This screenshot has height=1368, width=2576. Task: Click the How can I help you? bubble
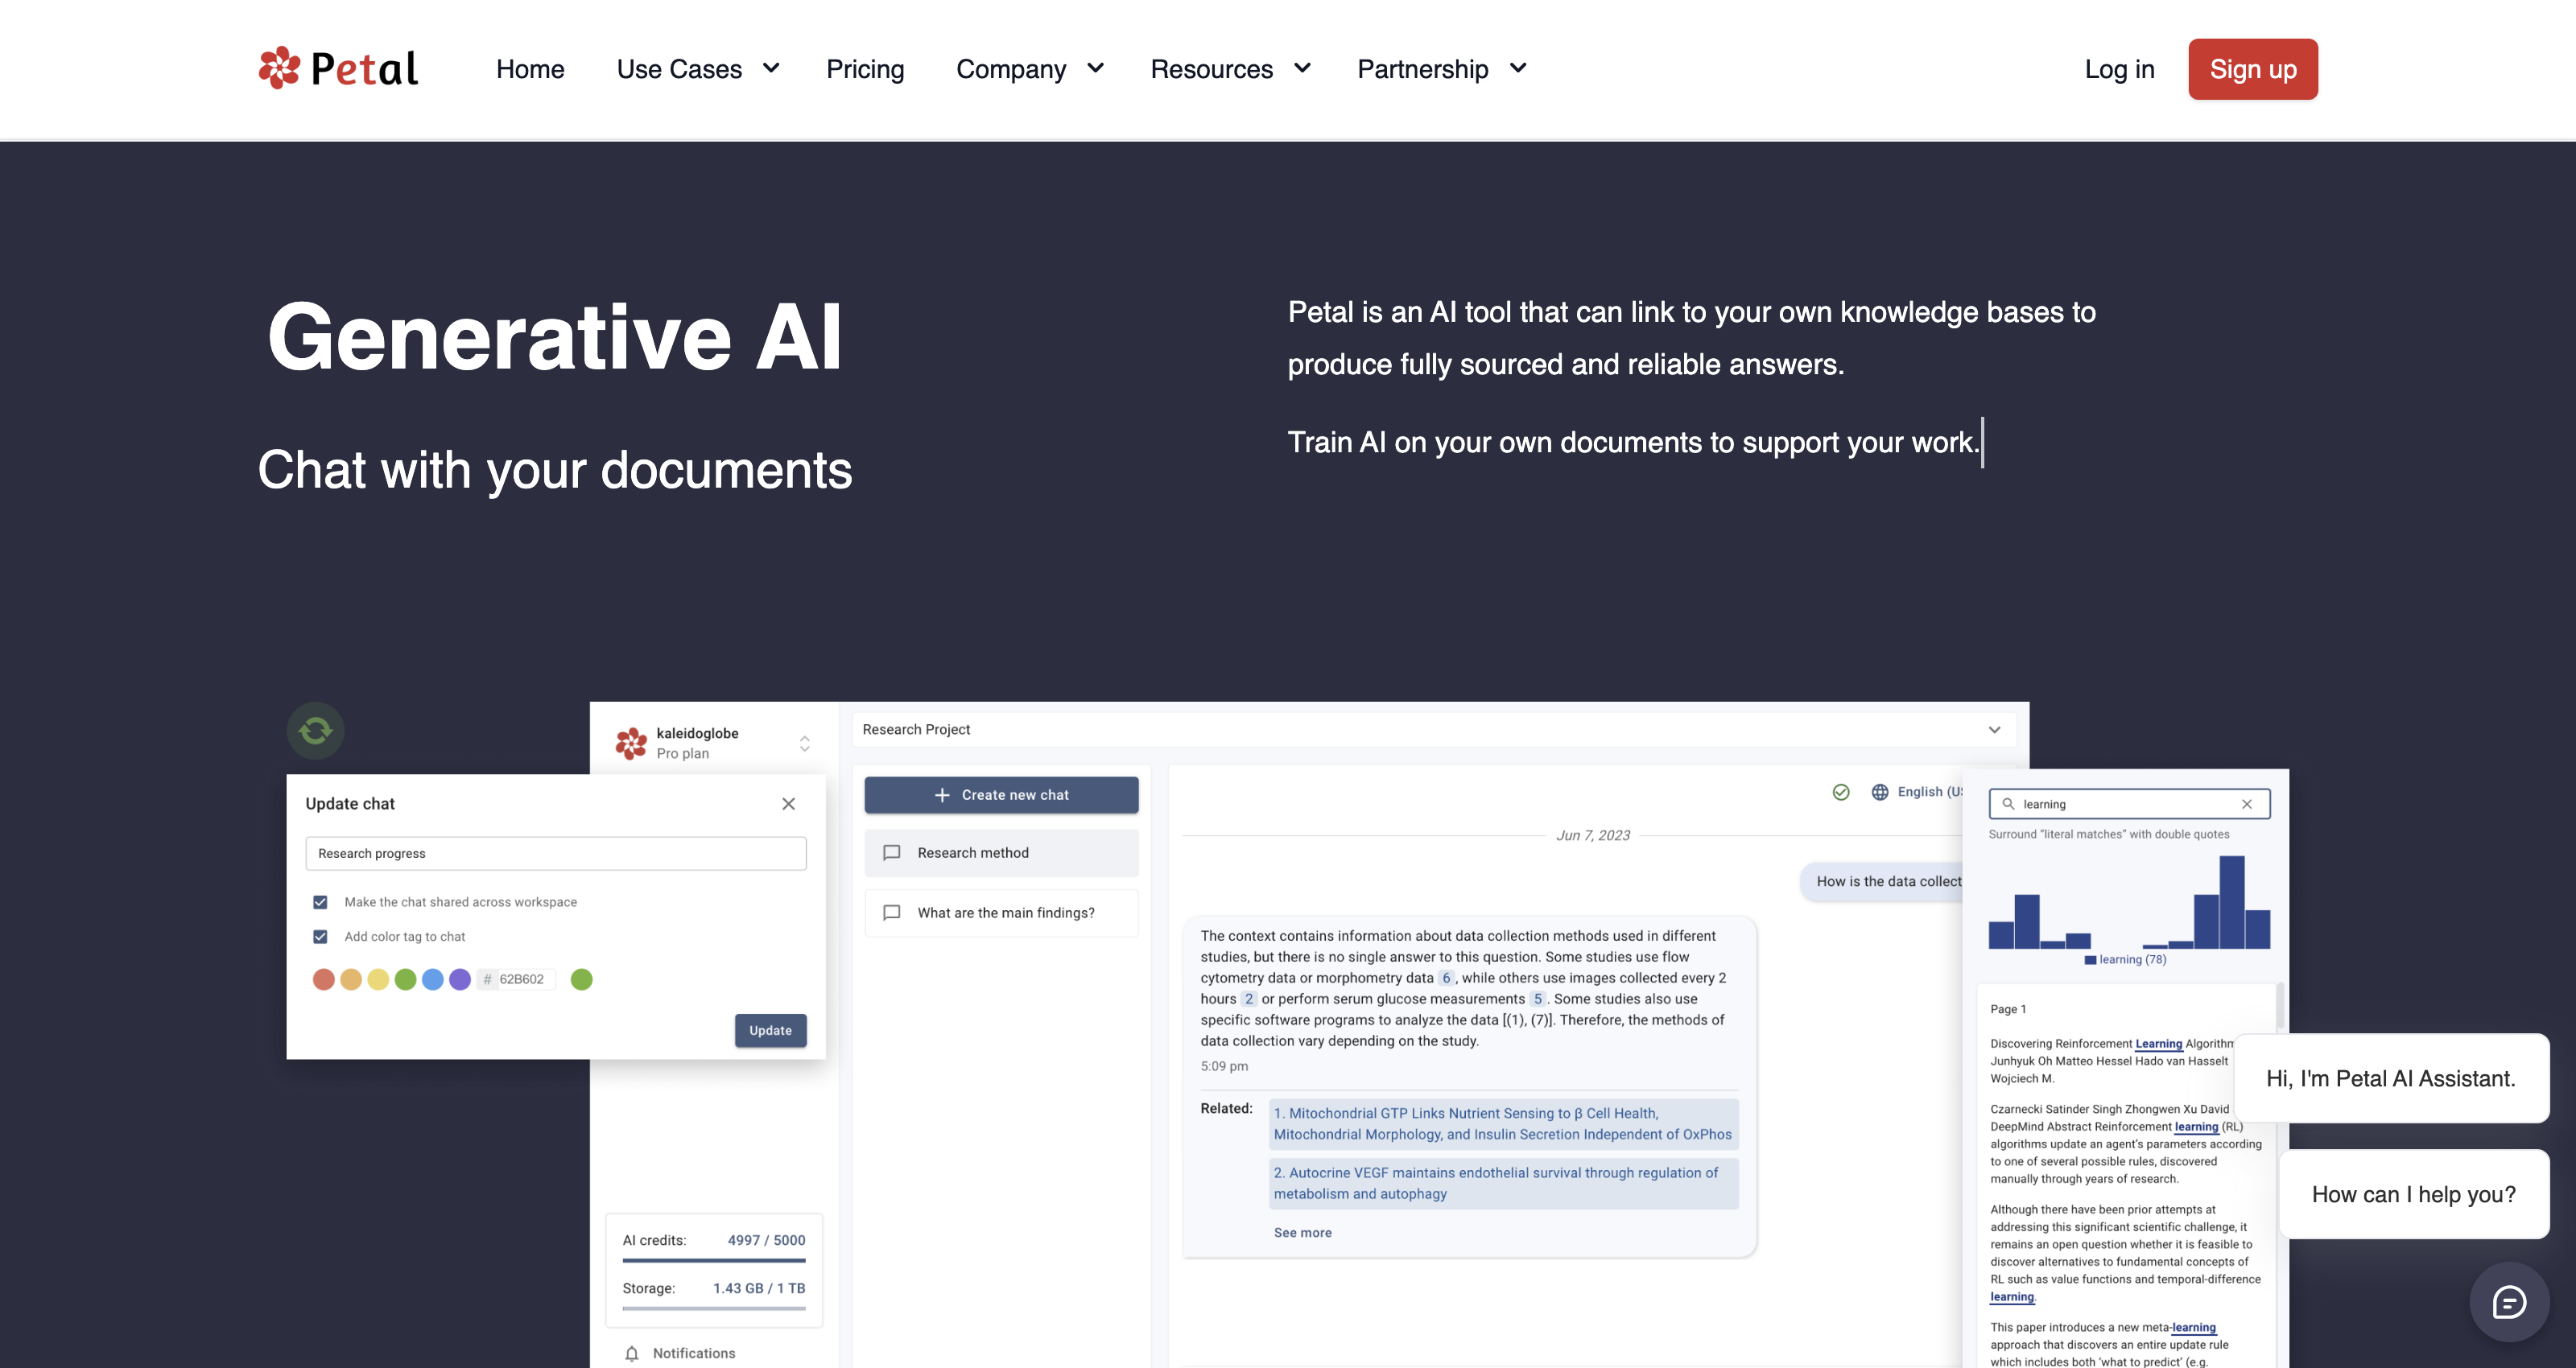click(2414, 1195)
